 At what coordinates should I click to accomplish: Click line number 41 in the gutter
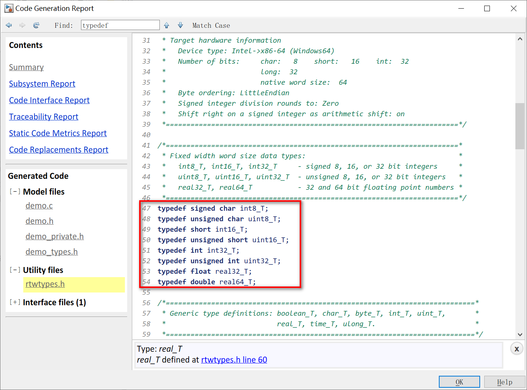tap(146, 145)
